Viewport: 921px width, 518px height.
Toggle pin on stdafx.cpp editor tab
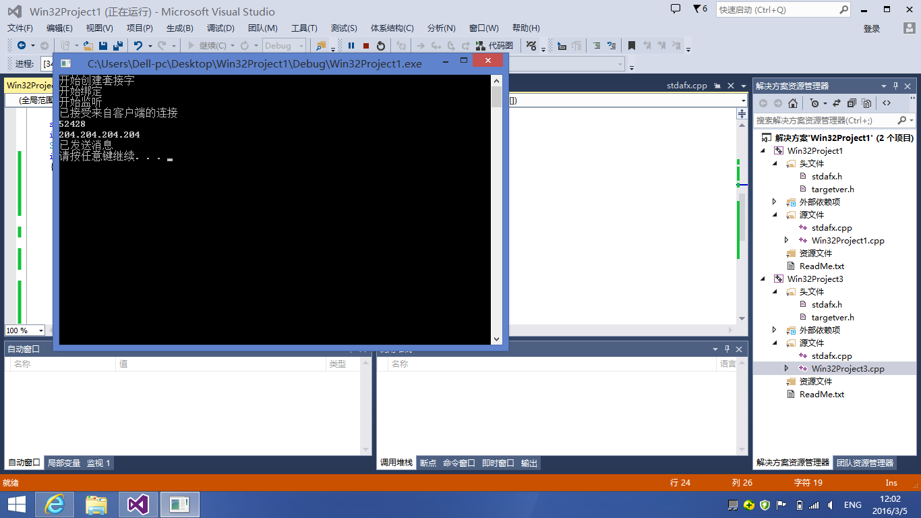717,86
